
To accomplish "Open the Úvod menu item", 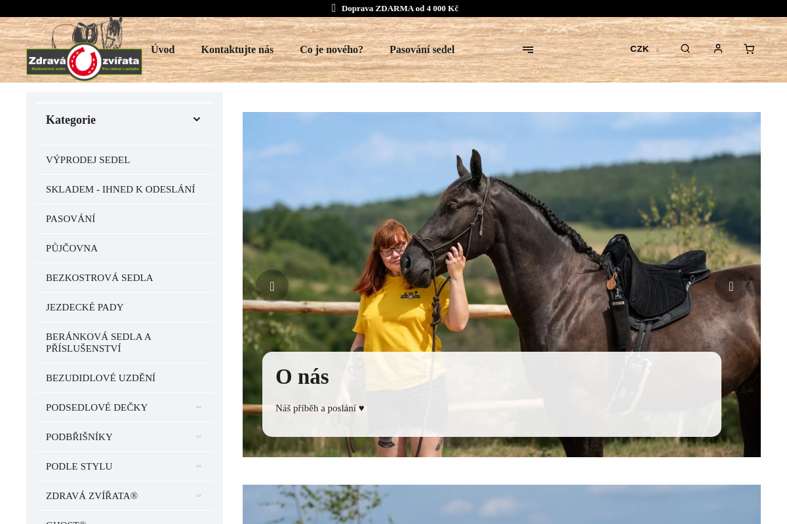I will pyautogui.click(x=163, y=50).
